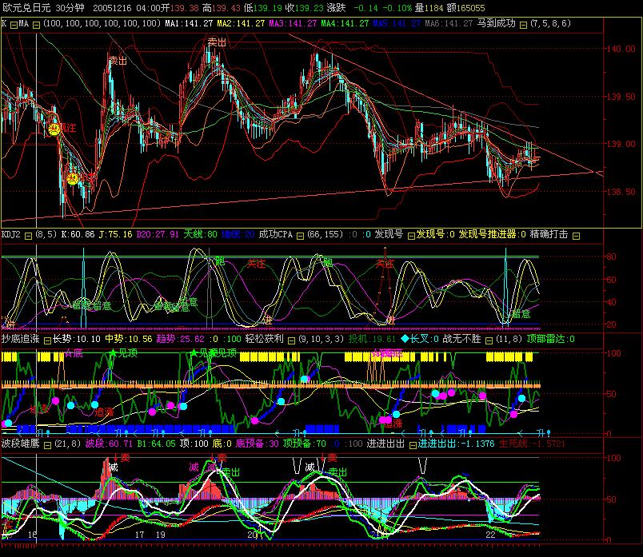Click the KDJ2 indicator name
This screenshot has height=557, width=643.
(10, 234)
